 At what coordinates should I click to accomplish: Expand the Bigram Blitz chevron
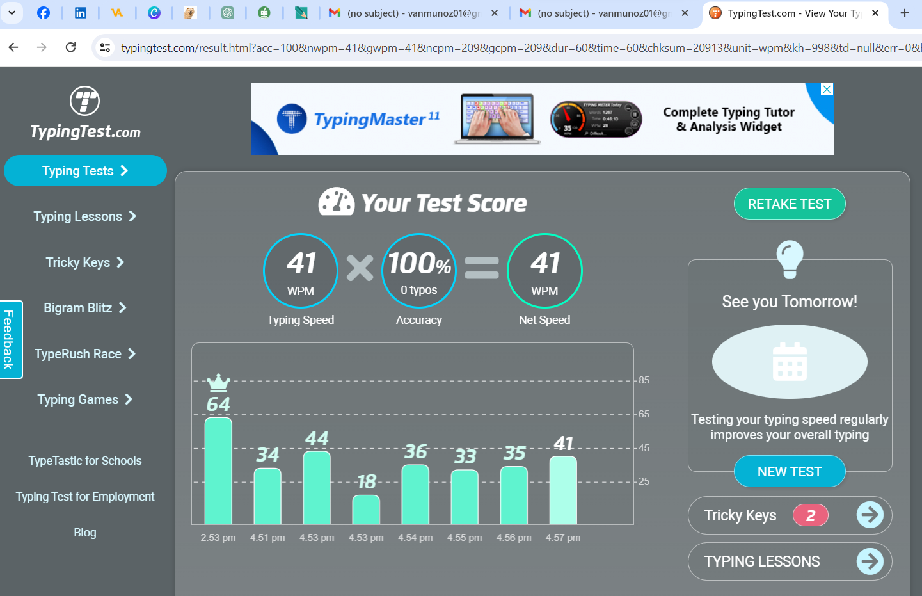122,308
